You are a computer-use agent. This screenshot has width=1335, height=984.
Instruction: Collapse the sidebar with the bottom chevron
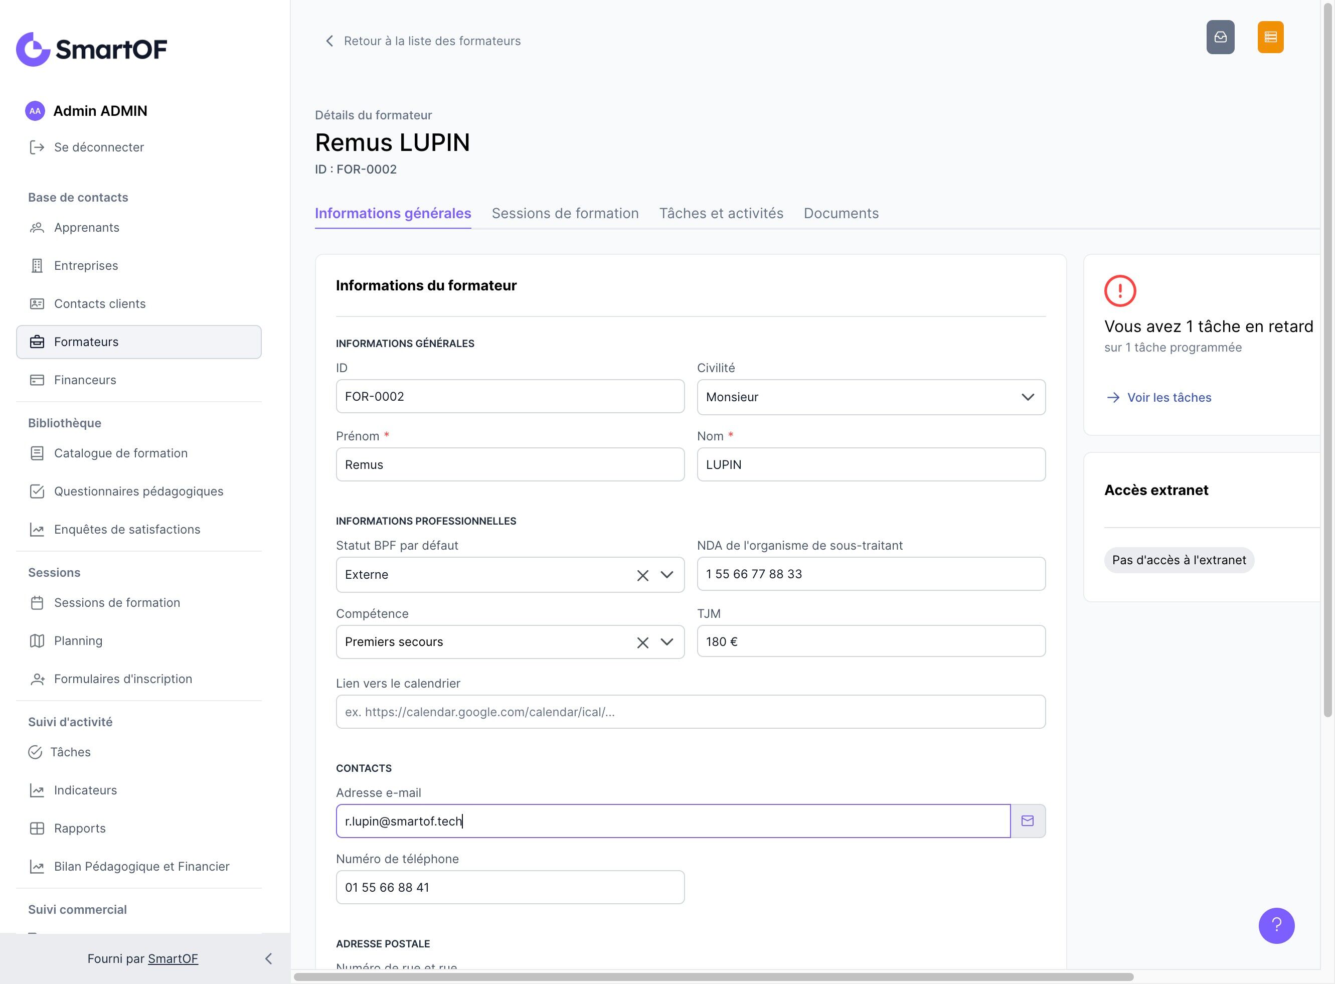[x=268, y=958]
